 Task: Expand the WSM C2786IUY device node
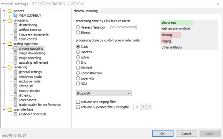[x=10, y=16]
